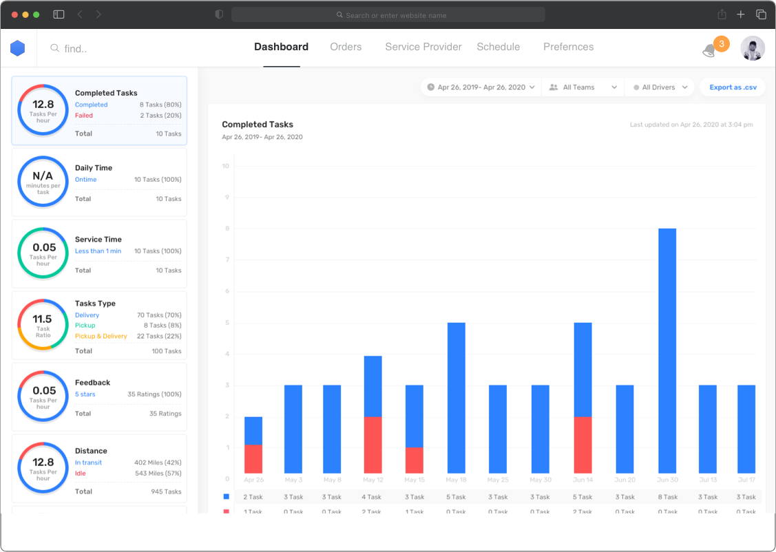Open the user profile avatar

pyautogui.click(x=752, y=48)
